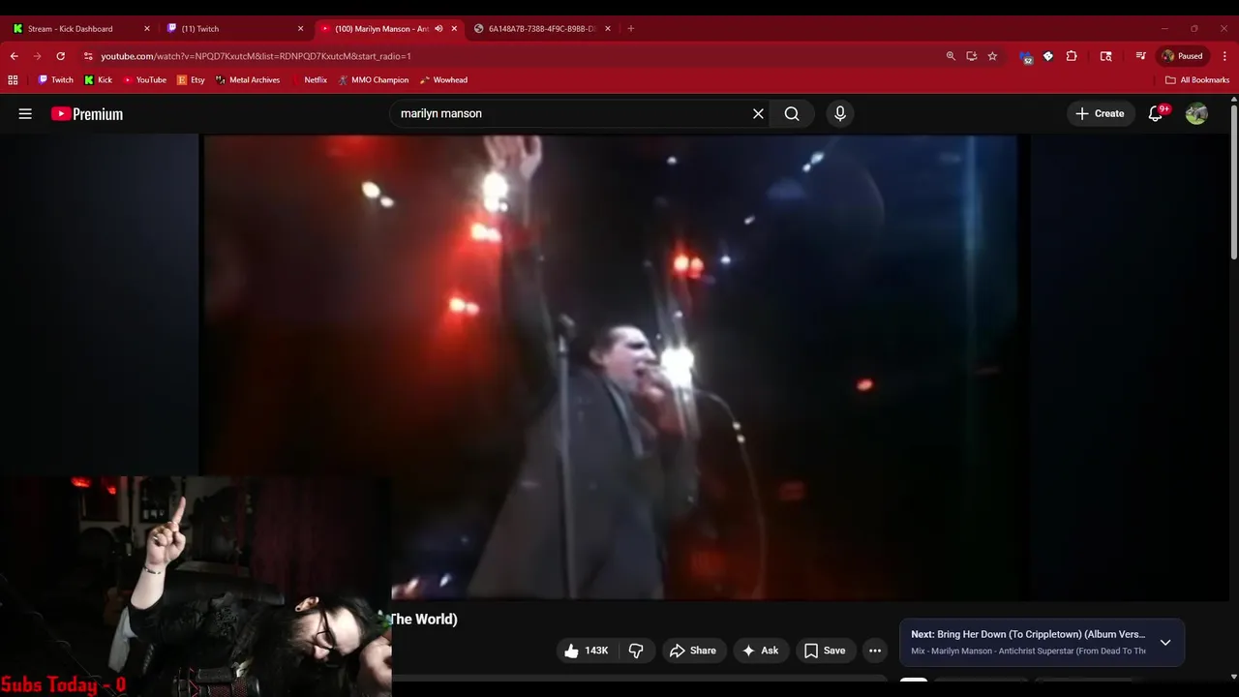Like the video with 143K likes
This screenshot has width=1239, height=697.
(587, 651)
